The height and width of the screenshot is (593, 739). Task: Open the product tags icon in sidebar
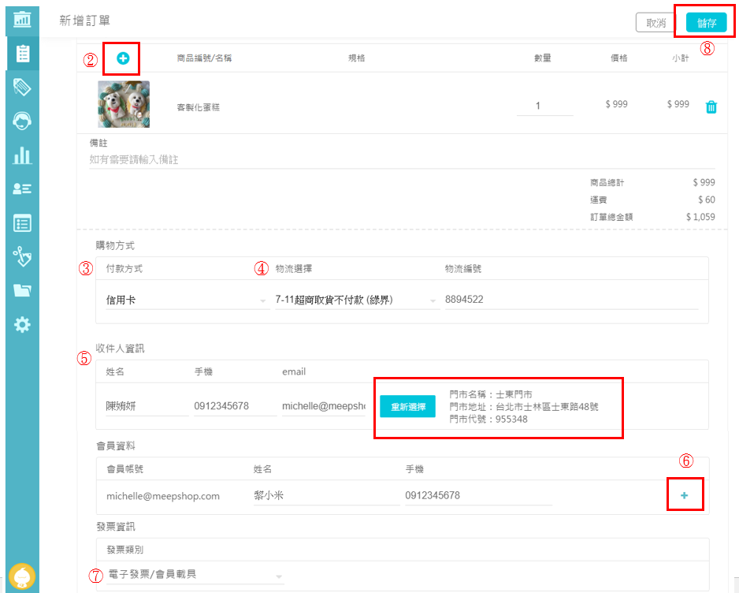coord(22,87)
